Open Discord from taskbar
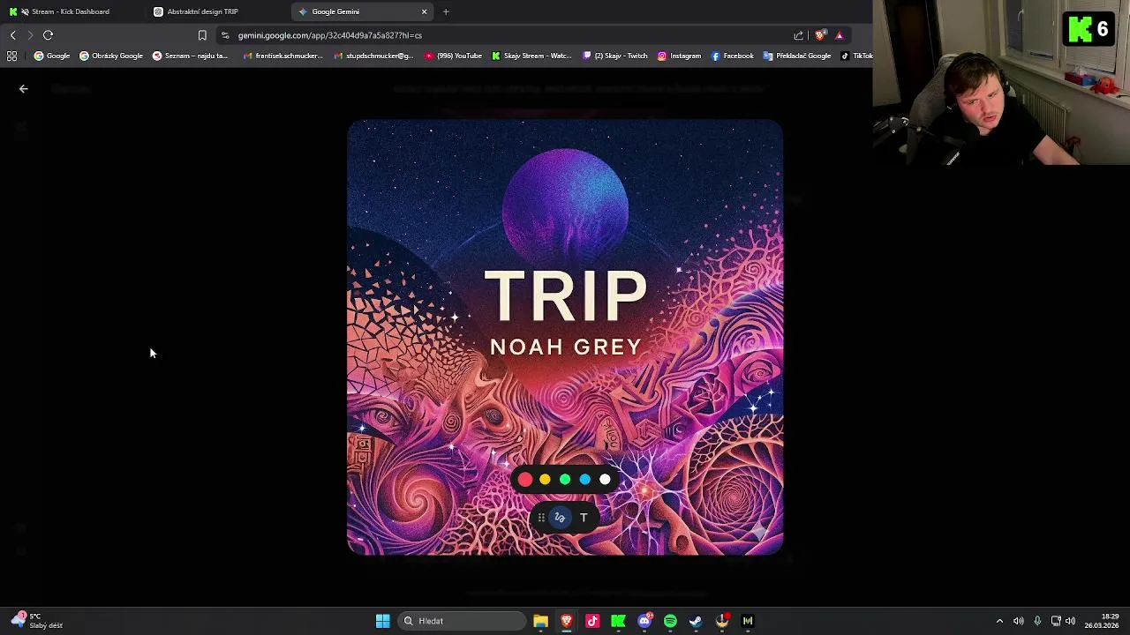Screen dimensions: 1130x635 tap(644, 621)
